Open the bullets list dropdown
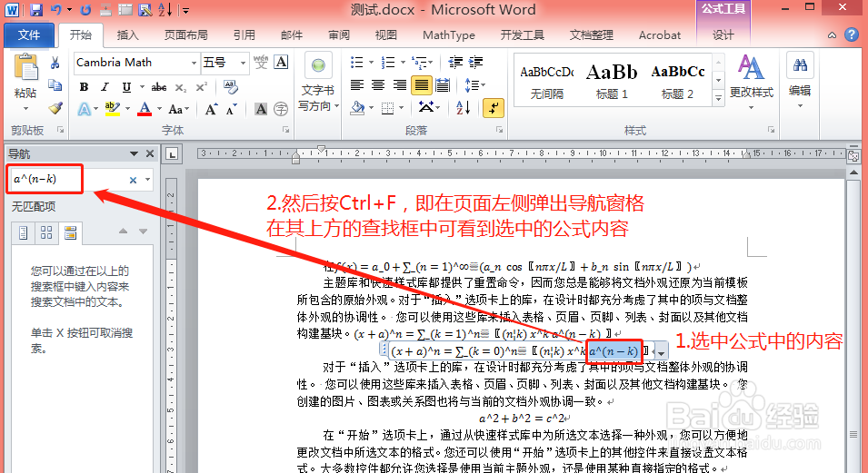The image size is (868, 473). click(372, 62)
